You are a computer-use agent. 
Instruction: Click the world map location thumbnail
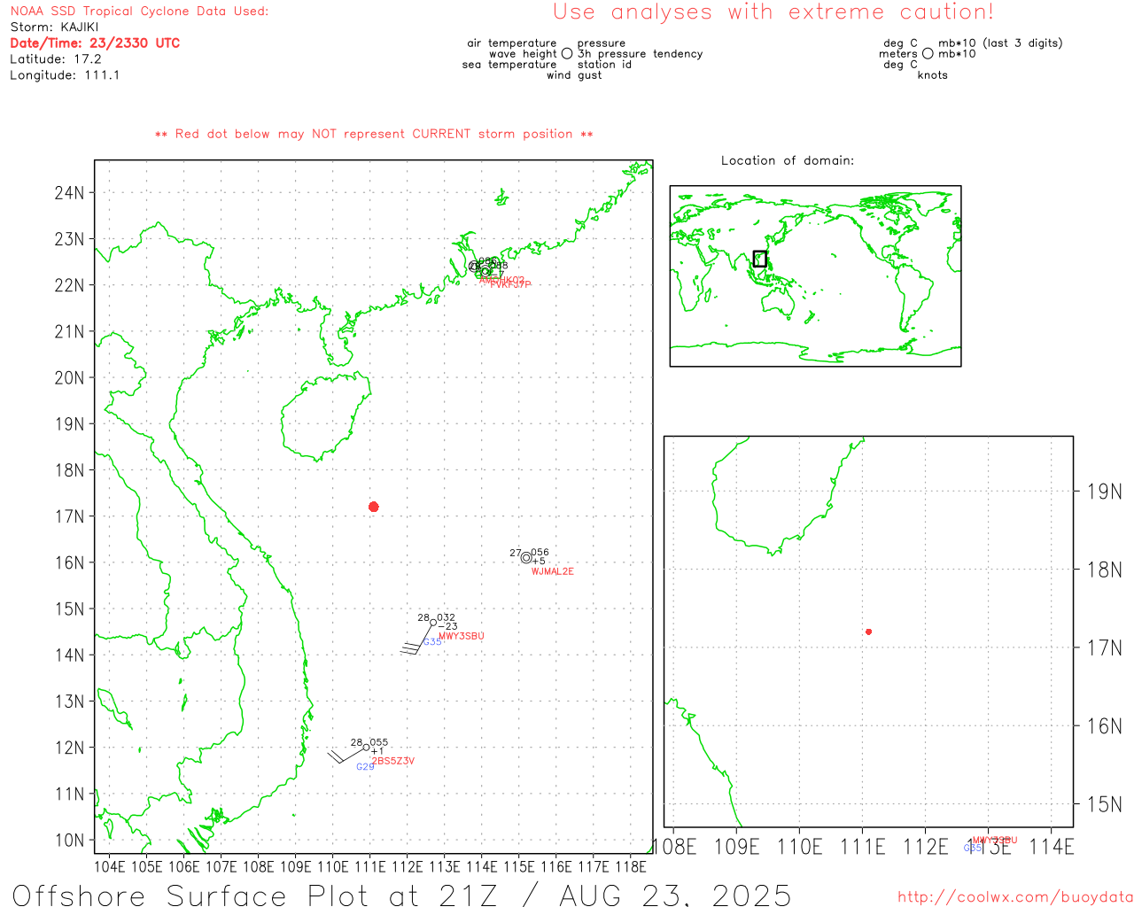coord(815,275)
